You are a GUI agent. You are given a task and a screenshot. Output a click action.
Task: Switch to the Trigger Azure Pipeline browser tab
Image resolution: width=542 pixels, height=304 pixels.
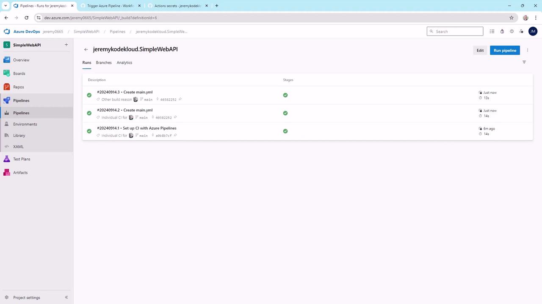click(111, 6)
